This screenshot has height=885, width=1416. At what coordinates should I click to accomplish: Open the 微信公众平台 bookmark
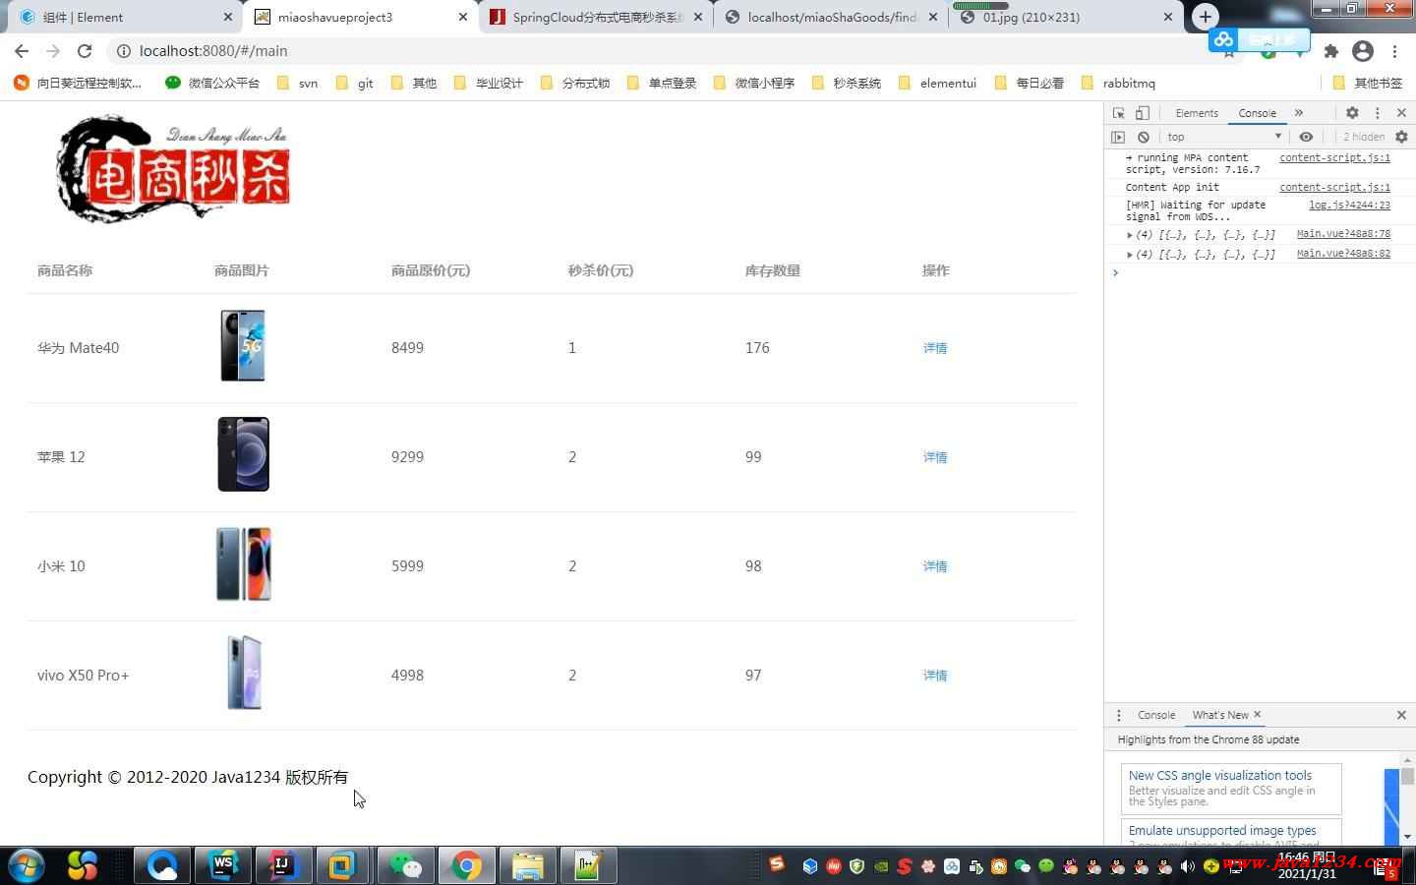tap(212, 83)
